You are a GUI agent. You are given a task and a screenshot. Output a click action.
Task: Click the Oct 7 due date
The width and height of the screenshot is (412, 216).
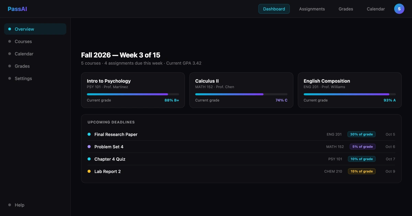coord(390,159)
